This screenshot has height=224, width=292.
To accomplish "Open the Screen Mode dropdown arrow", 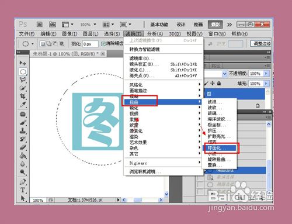I will click(x=130, y=25).
